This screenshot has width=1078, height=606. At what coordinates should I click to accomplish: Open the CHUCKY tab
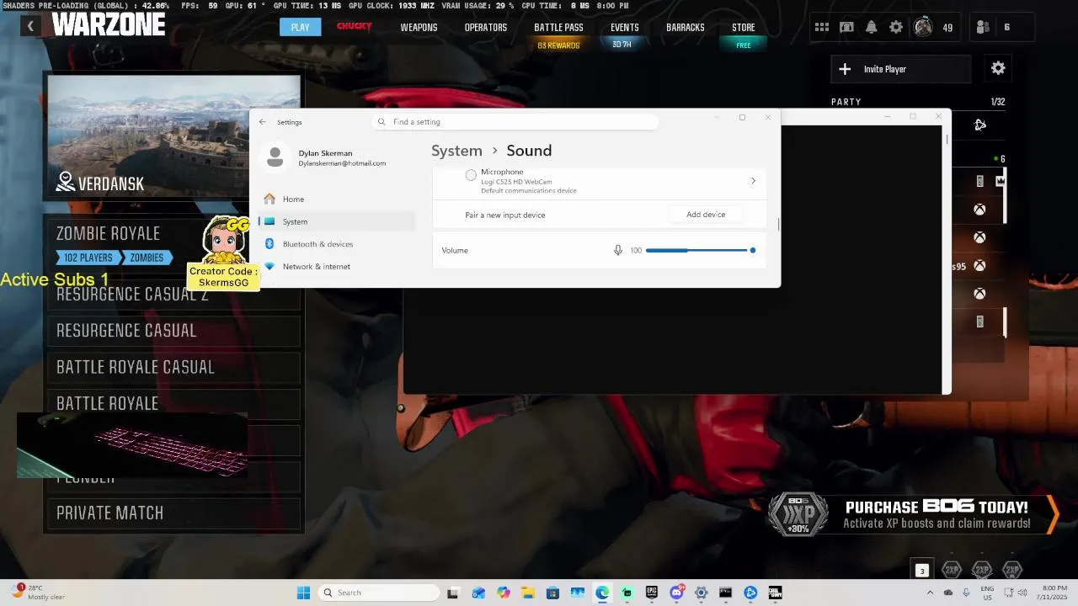[x=354, y=26]
